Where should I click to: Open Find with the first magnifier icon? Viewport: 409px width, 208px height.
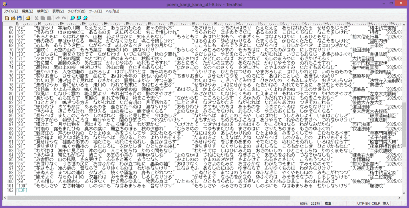(x=72, y=18)
